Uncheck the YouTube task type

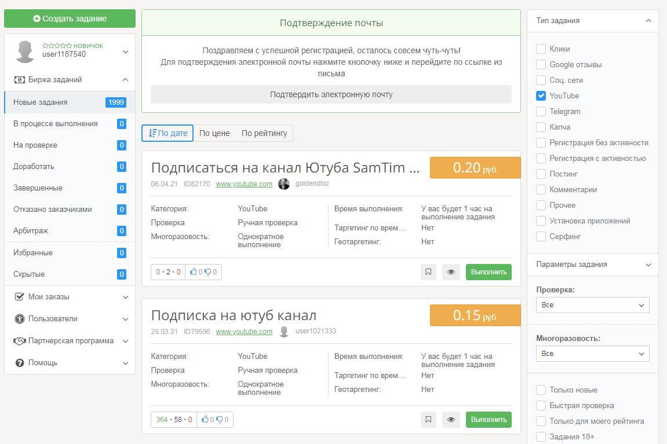coord(541,96)
